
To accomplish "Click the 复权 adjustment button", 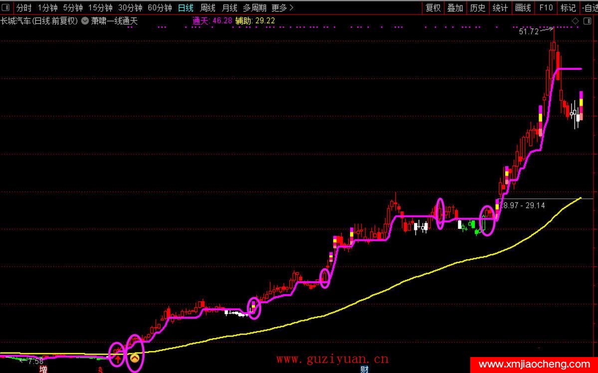I will tap(432, 8).
